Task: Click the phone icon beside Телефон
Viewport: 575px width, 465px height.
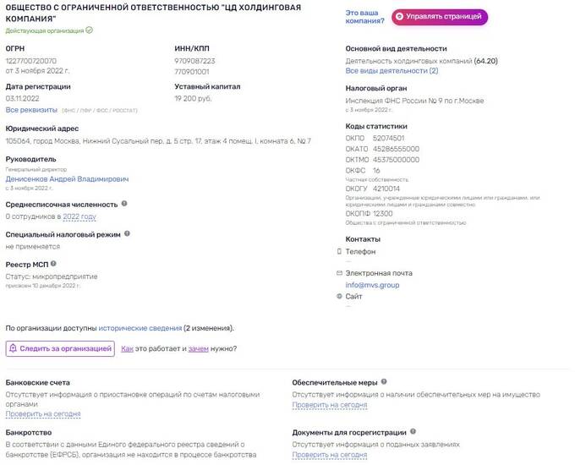Action: (339, 252)
